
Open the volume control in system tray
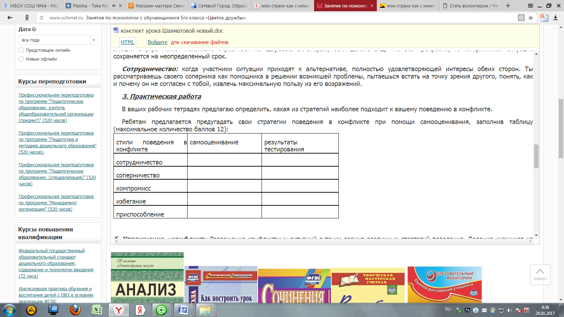click(509, 310)
